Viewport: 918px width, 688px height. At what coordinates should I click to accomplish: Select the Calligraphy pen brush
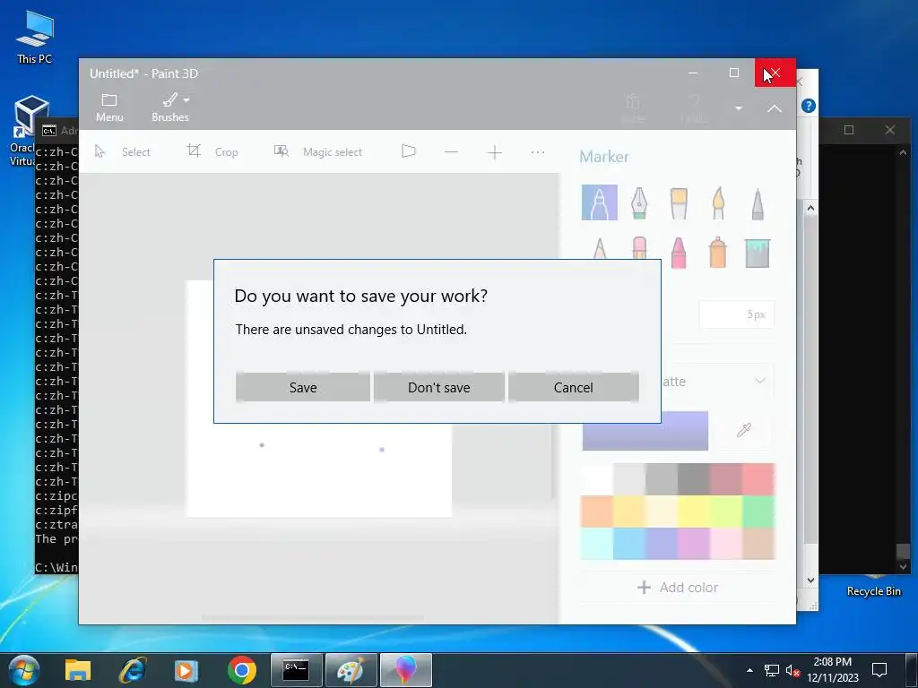(x=638, y=202)
